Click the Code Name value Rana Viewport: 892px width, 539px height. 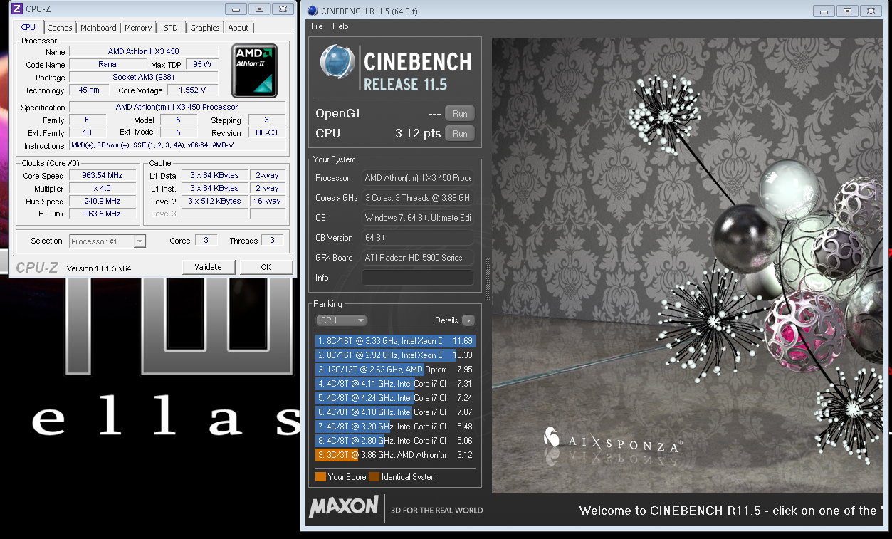click(107, 65)
